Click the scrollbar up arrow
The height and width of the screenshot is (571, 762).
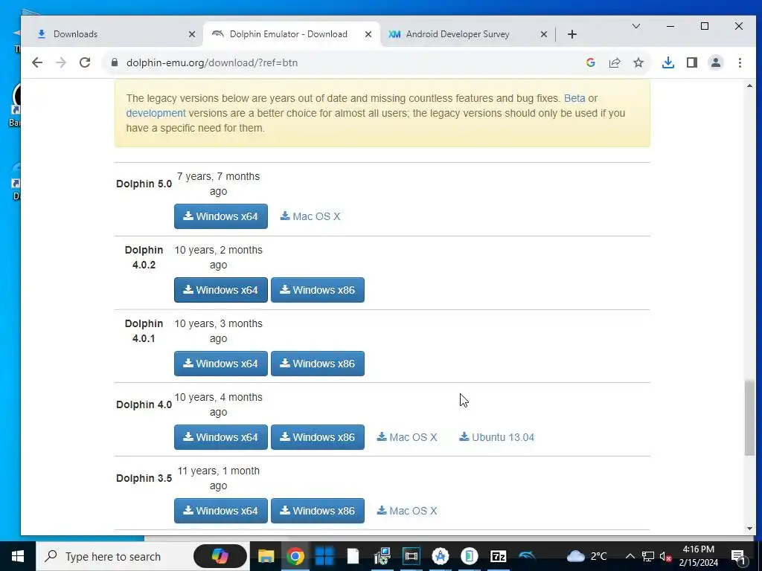point(749,86)
